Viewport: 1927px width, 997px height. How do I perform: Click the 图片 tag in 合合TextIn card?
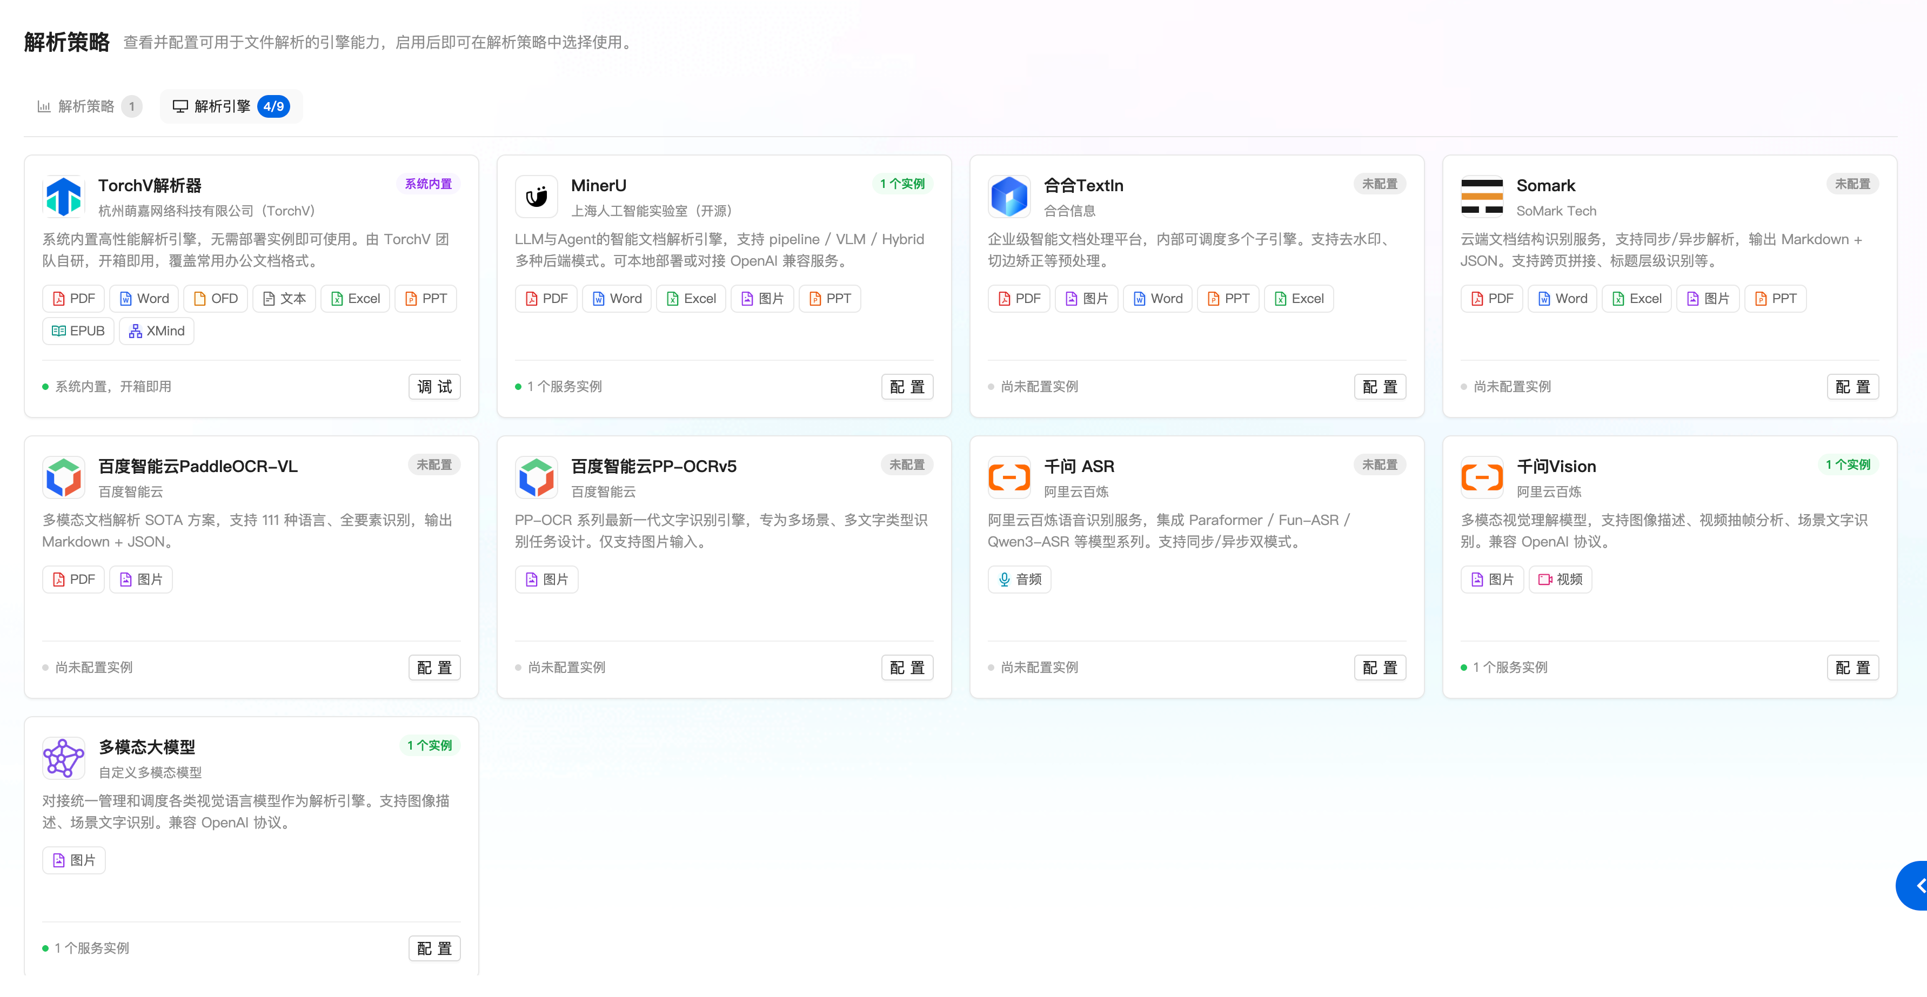coord(1087,299)
